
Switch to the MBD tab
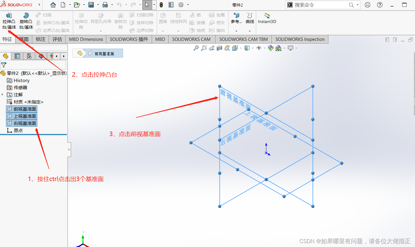[x=160, y=39]
